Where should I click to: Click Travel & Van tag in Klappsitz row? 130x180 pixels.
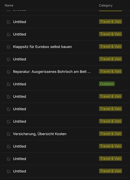(x=111, y=46)
